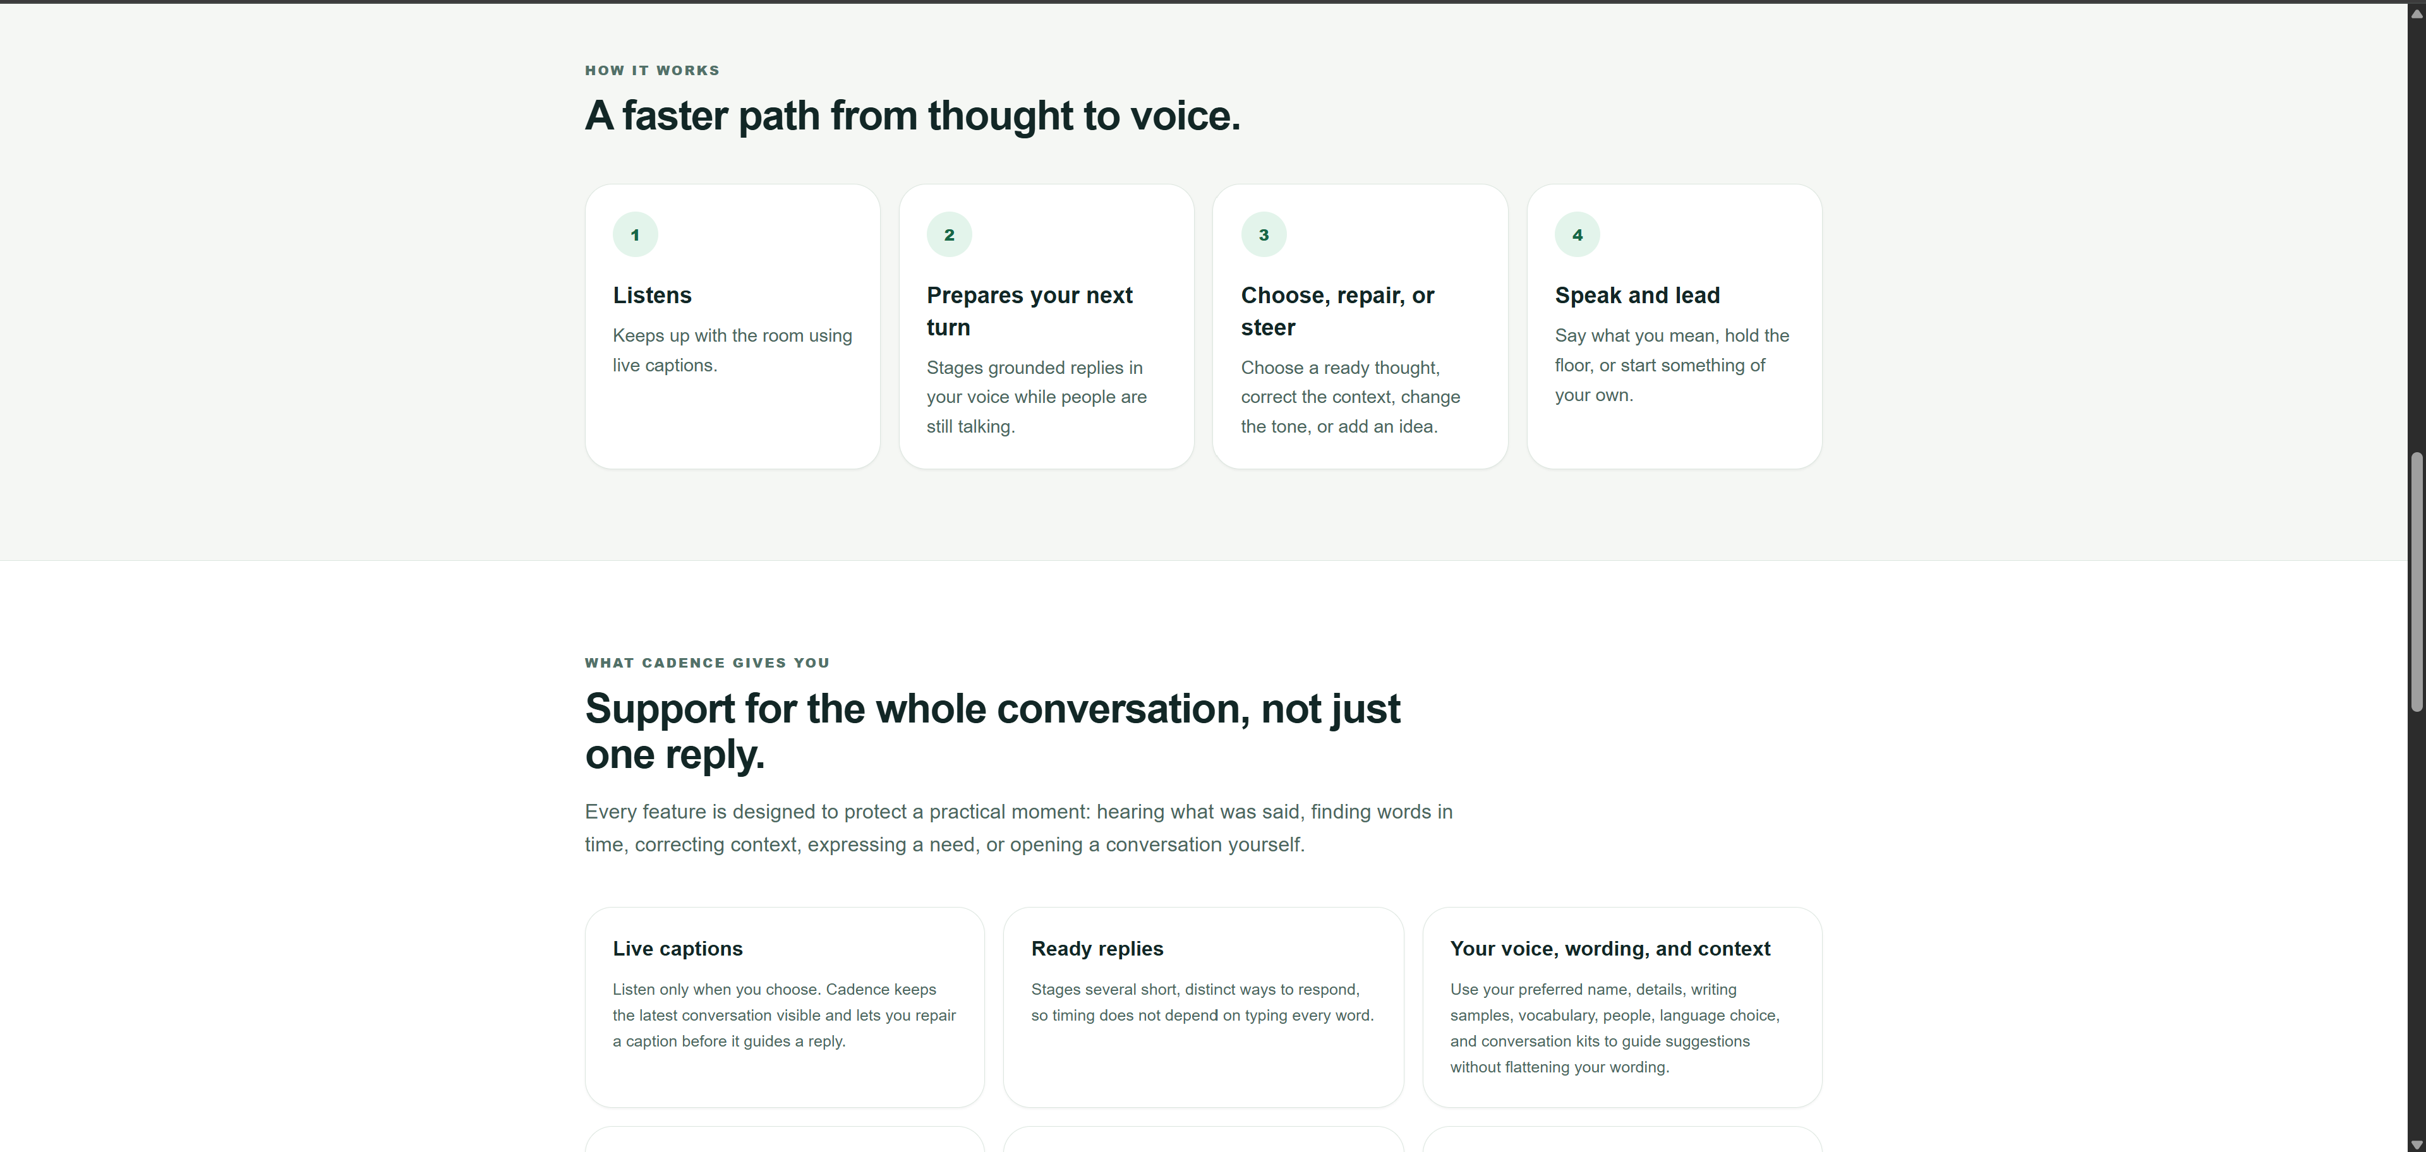
Task: Click the 'Every feature is designed' paragraph
Action: [x=1019, y=828]
